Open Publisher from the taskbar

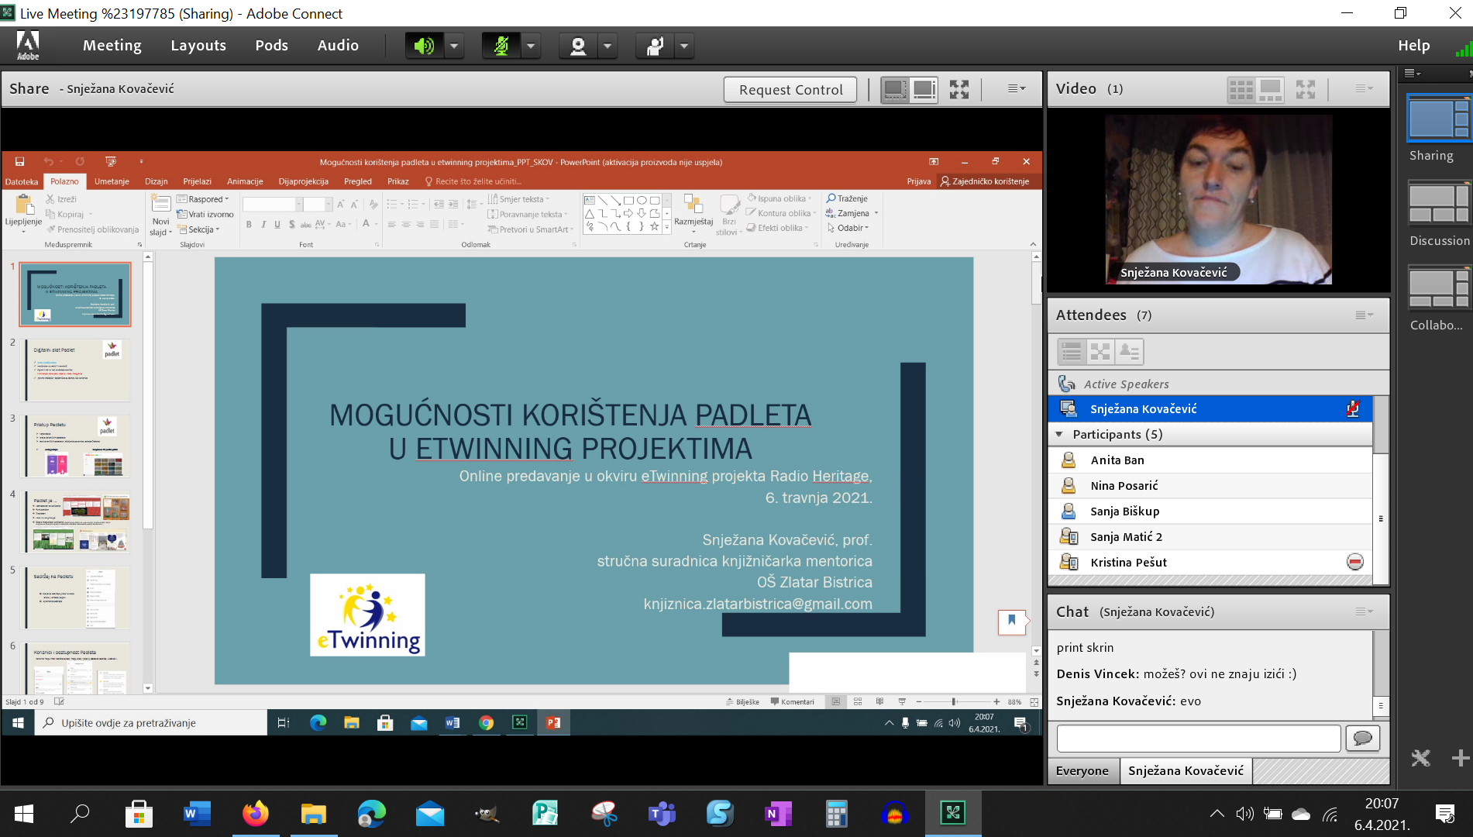click(x=545, y=814)
